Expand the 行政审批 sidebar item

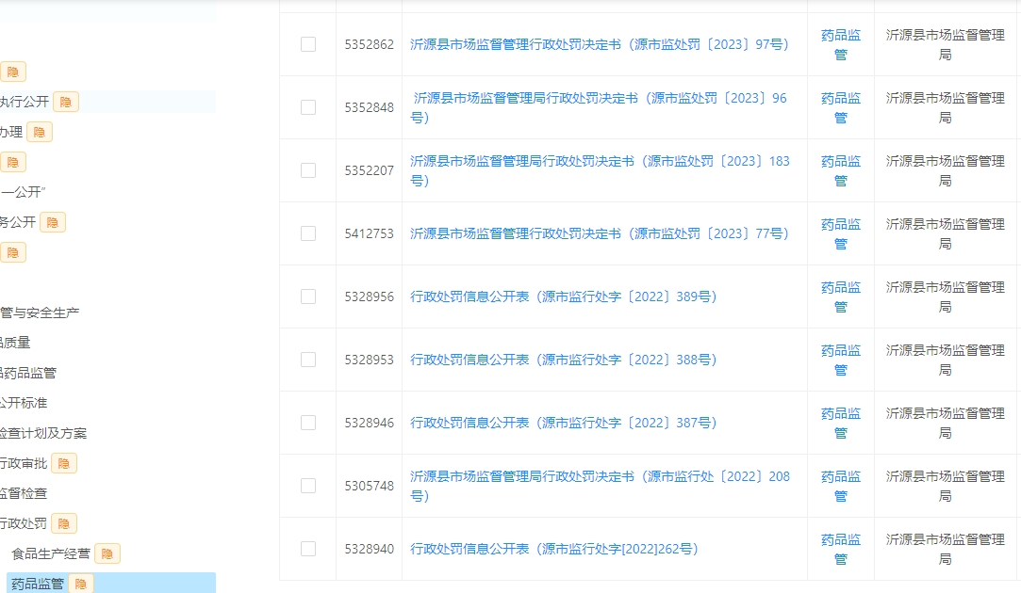tap(23, 463)
